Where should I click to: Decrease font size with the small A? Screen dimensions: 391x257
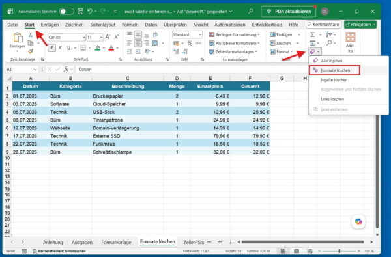click(116, 37)
